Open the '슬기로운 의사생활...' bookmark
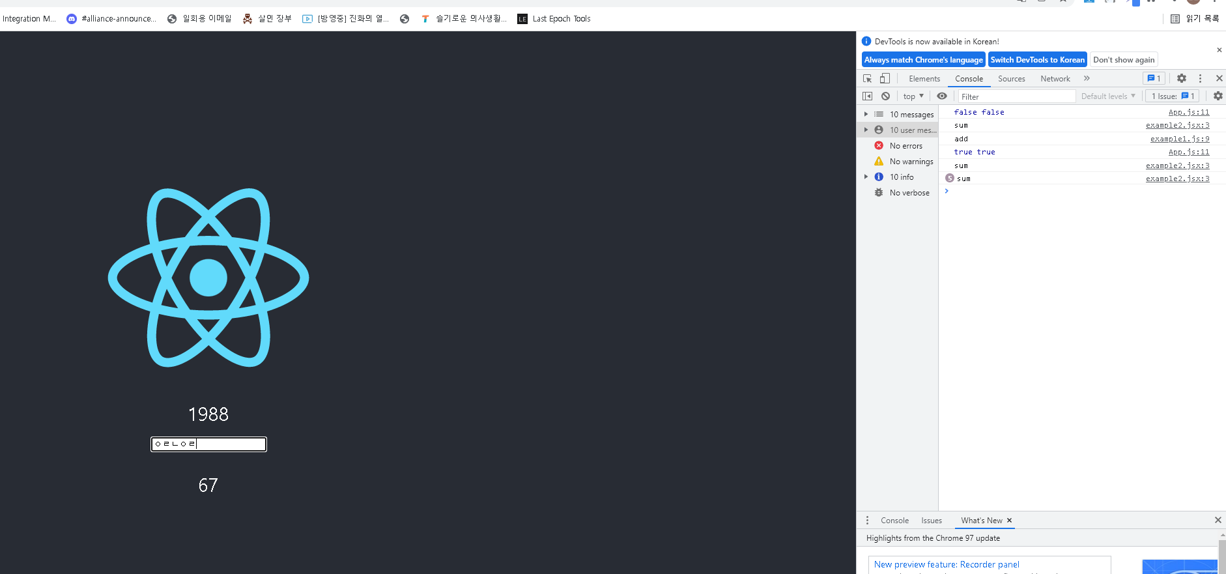The height and width of the screenshot is (574, 1226). point(463,19)
